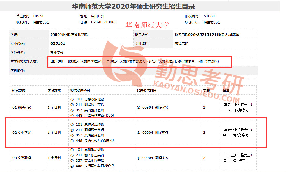288x172 pixels.
Task: Click the 学位类型 label cell
Action: [29, 53]
